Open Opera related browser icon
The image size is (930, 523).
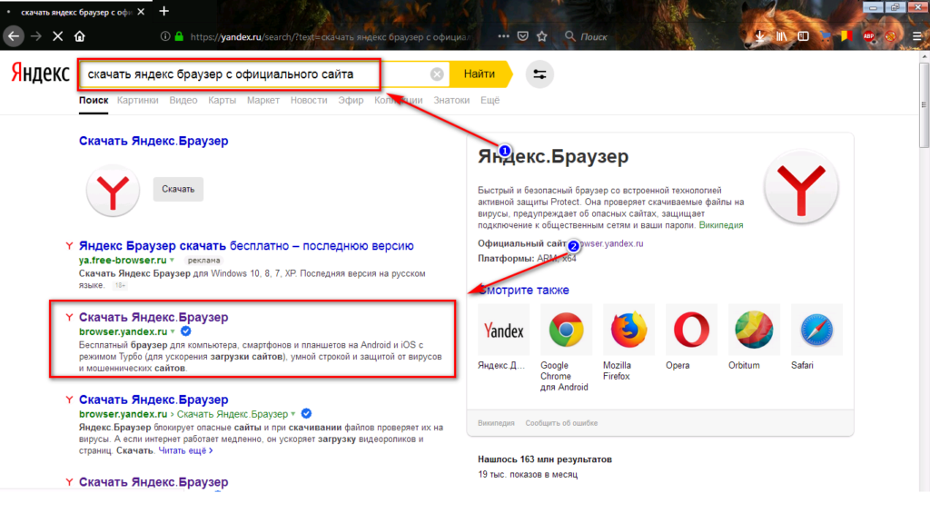(691, 330)
